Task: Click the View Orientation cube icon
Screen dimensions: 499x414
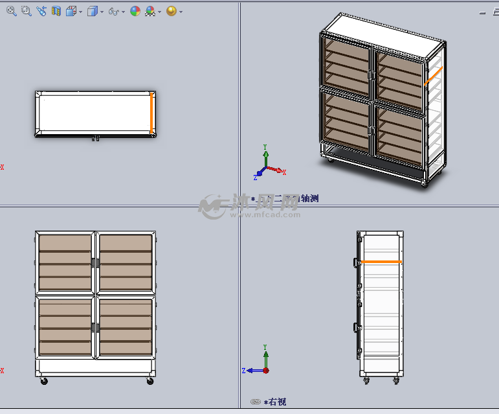Action: point(71,11)
